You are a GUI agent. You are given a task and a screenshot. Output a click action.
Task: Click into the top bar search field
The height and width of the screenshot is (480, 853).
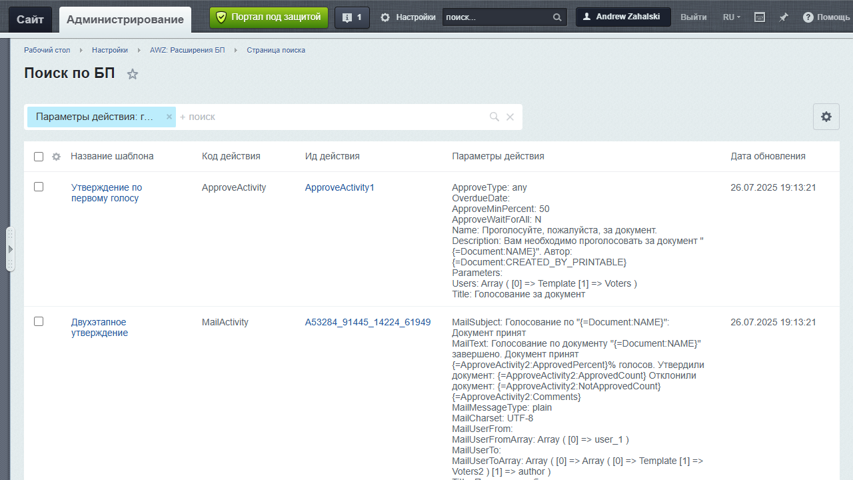click(496, 17)
